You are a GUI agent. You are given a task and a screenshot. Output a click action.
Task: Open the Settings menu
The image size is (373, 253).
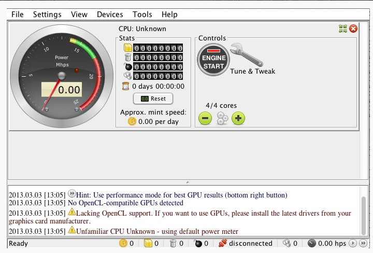[x=47, y=15]
